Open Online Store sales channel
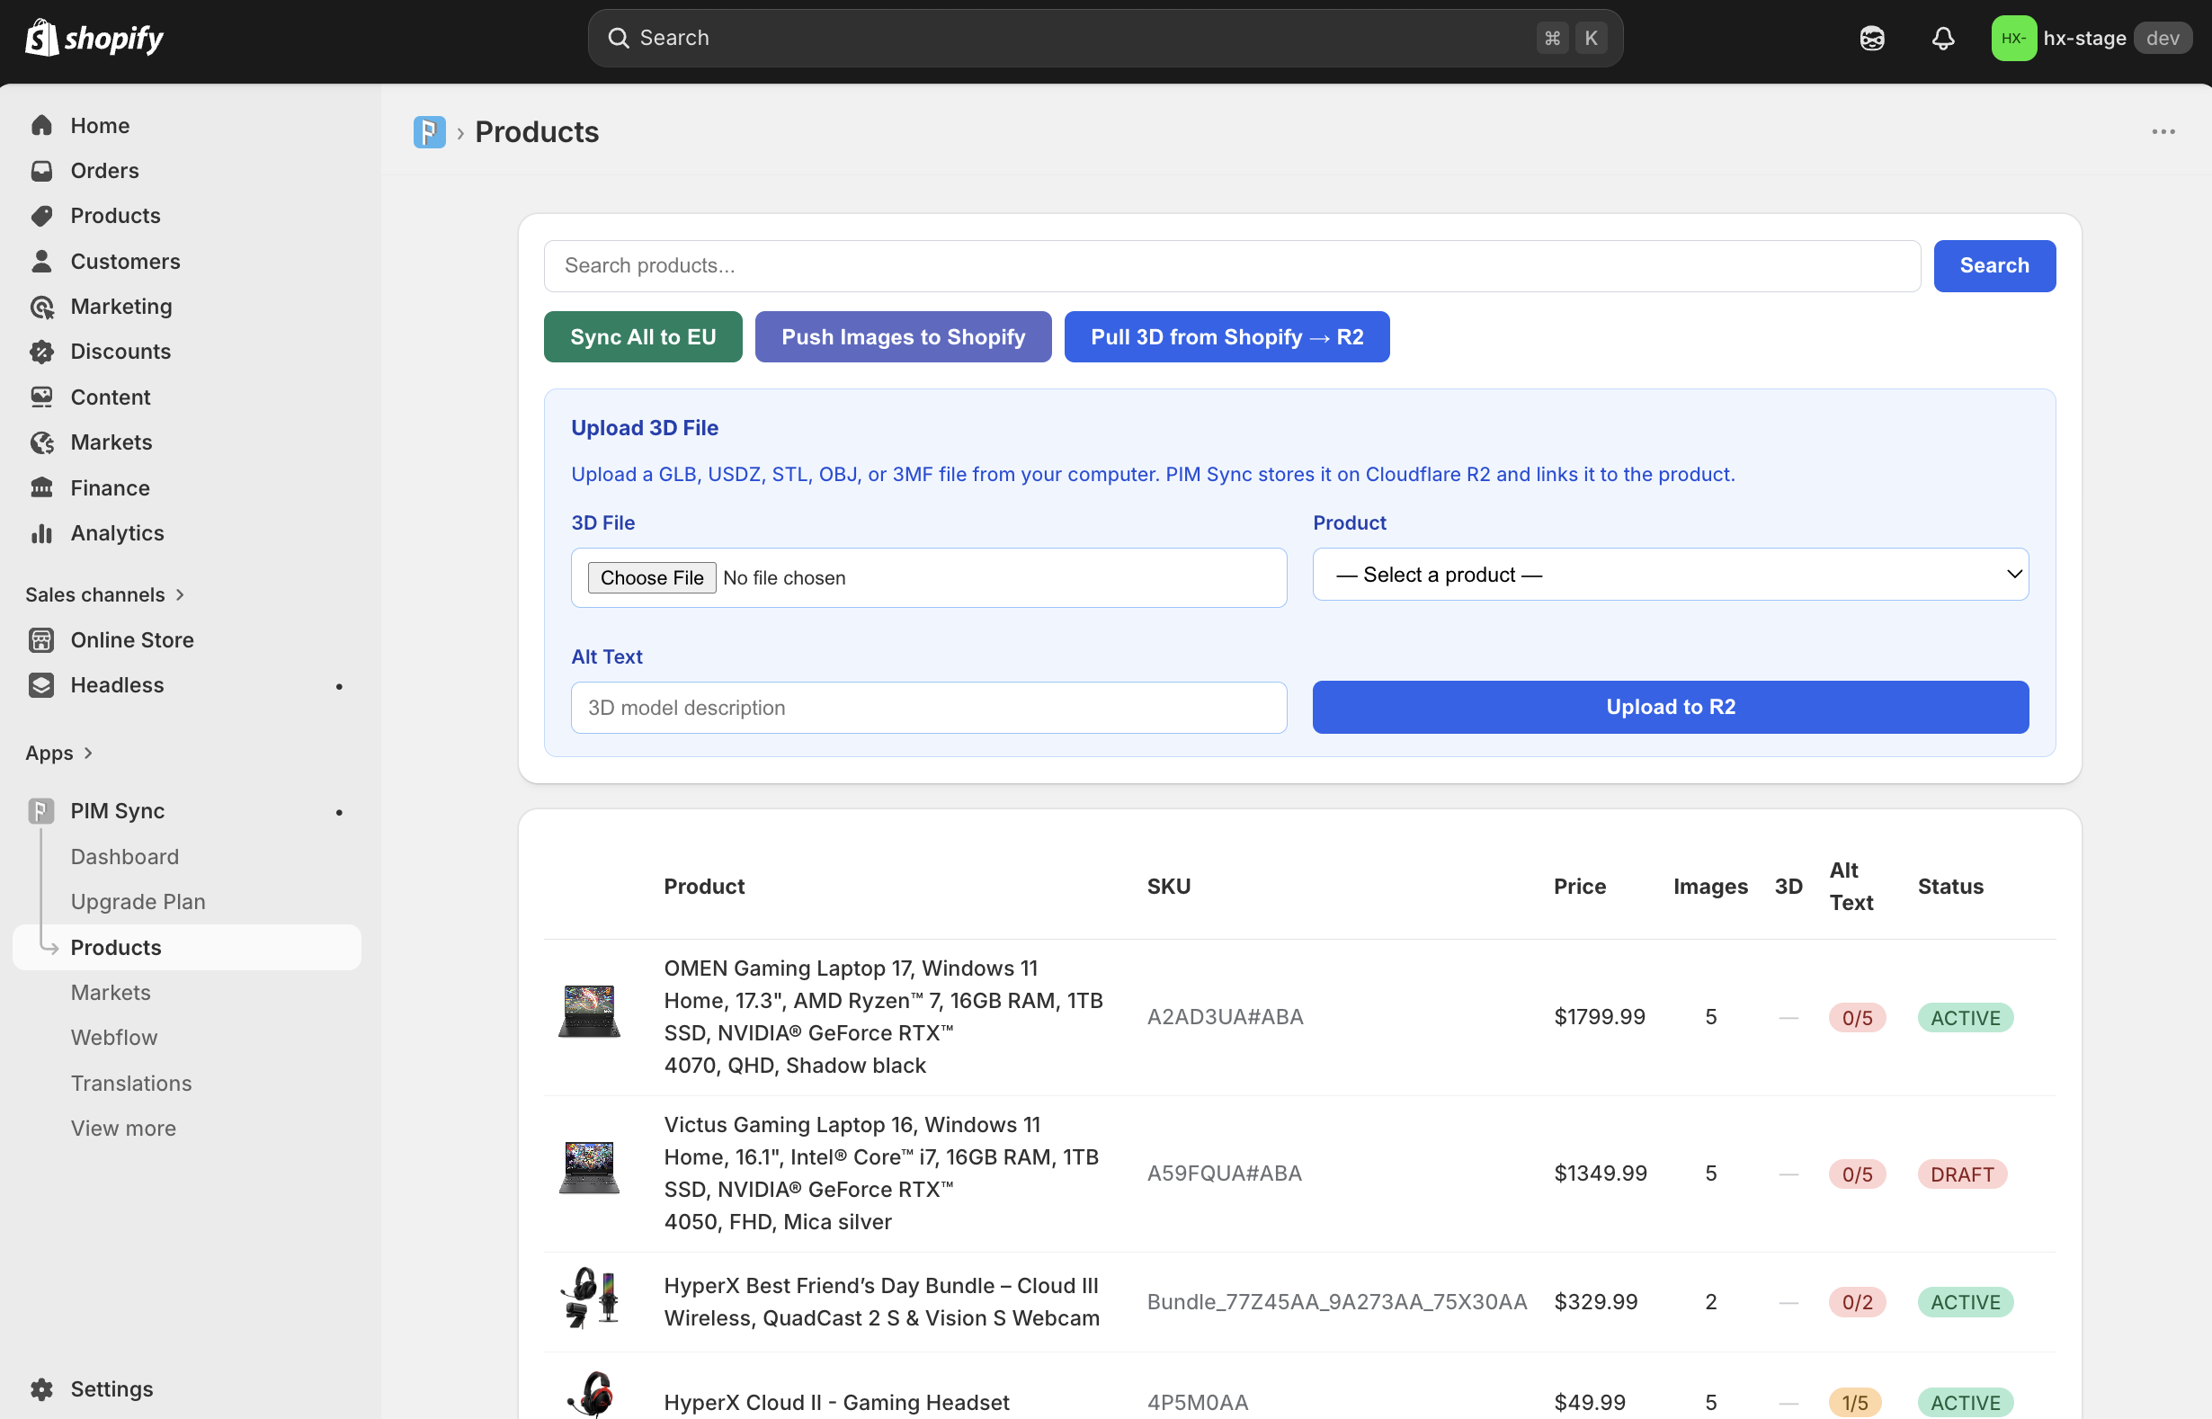 click(x=133, y=640)
